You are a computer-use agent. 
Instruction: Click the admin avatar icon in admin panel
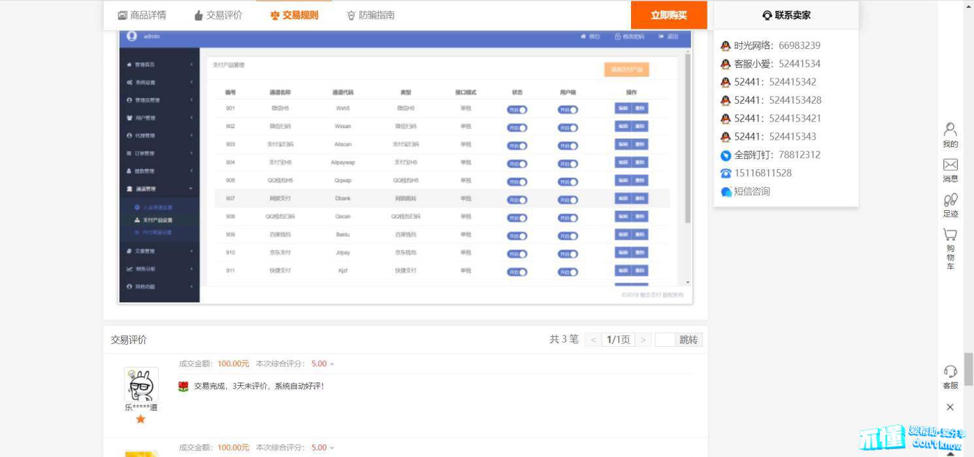coord(132,37)
